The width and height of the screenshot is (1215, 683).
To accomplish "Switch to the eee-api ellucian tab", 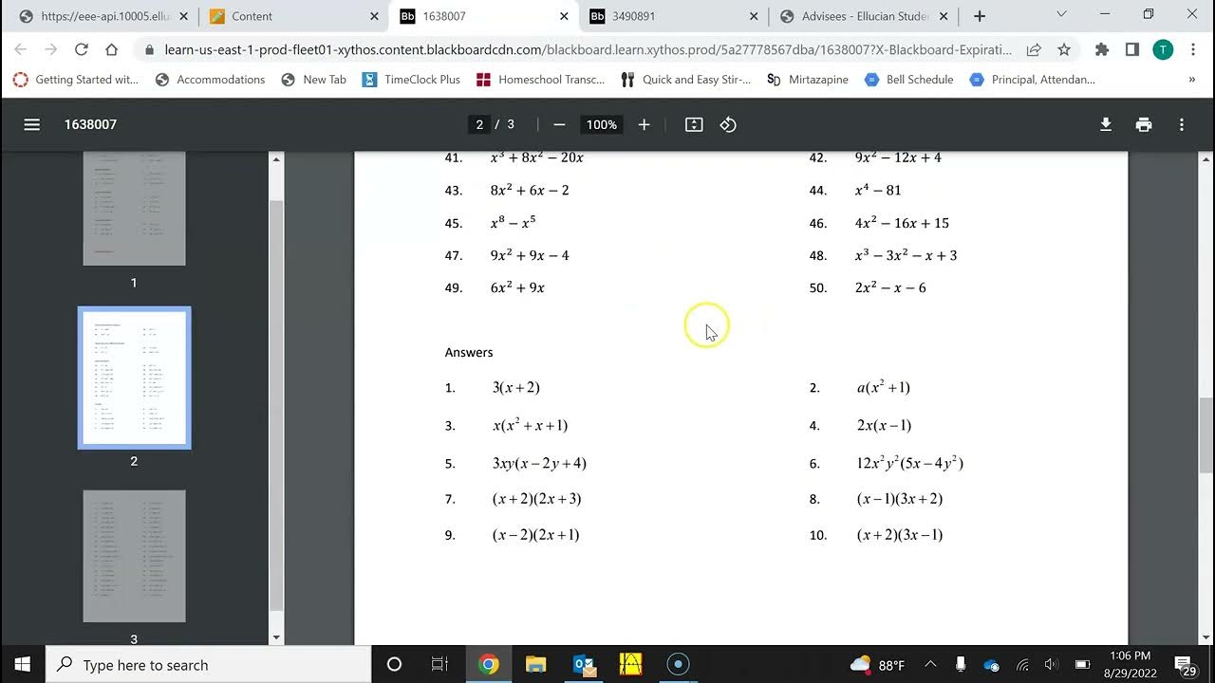I will (101, 16).
